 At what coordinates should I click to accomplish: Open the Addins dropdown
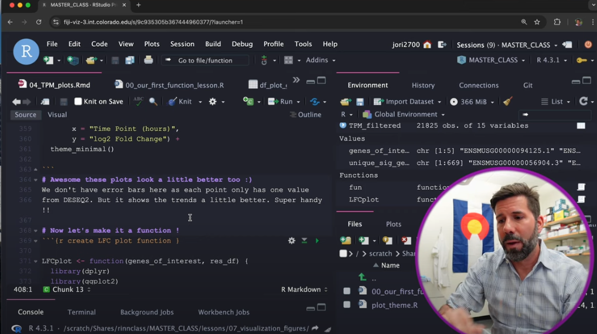[321, 60]
